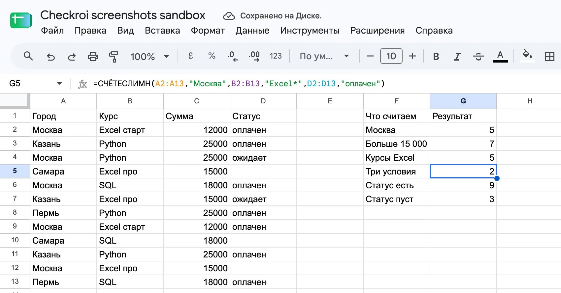Click the Сохранено на Диске status

[281, 16]
